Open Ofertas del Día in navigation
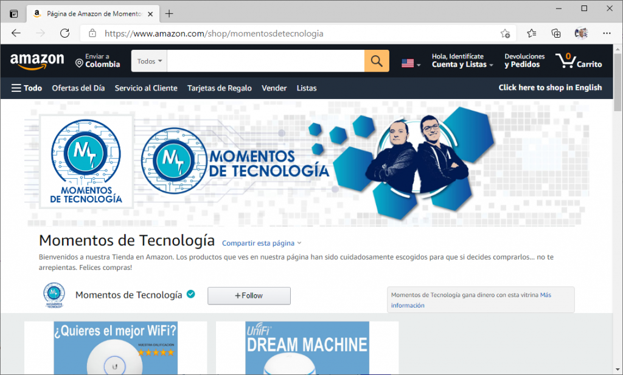623x375 pixels. click(78, 88)
